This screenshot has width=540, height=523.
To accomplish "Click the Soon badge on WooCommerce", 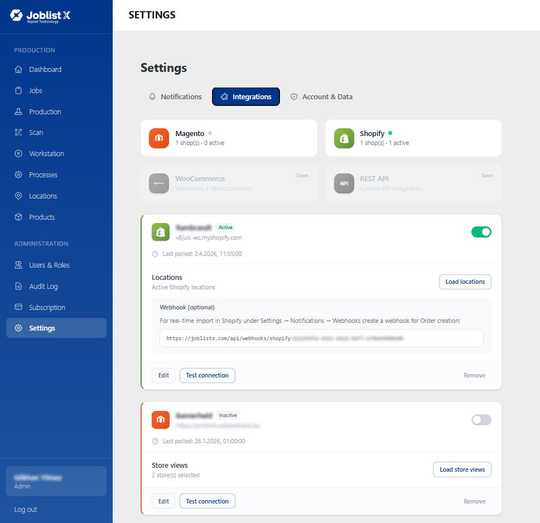I will pos(302,176).
